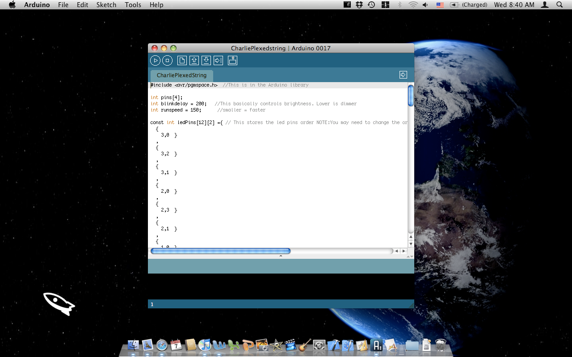572x357 pixels.
Task: Select the CharliePlexedString tab
Action: (x=181, y=75)
